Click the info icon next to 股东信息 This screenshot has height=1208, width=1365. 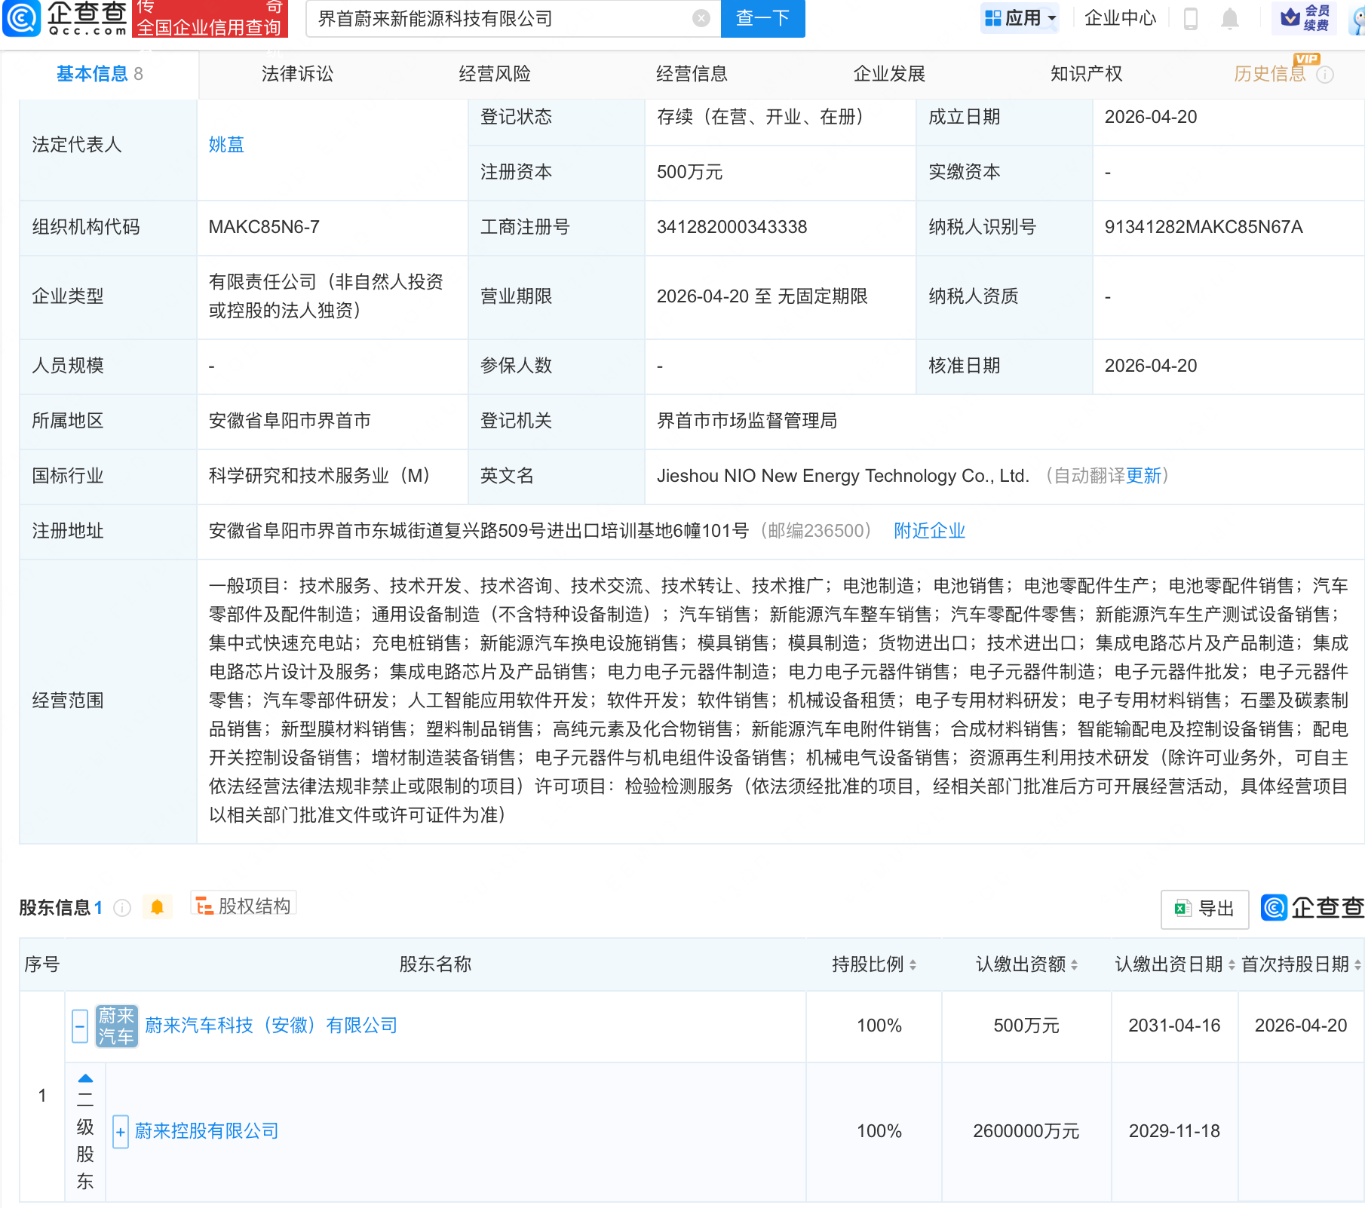[x=122, y=908]
